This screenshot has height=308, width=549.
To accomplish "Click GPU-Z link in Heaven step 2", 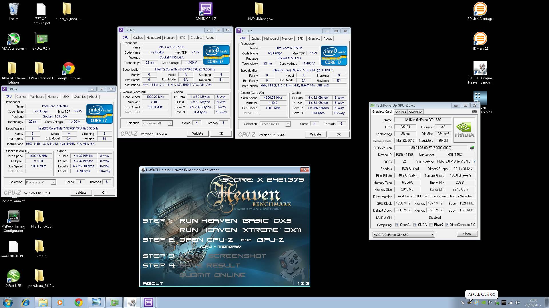I will (x=270, y=240).
